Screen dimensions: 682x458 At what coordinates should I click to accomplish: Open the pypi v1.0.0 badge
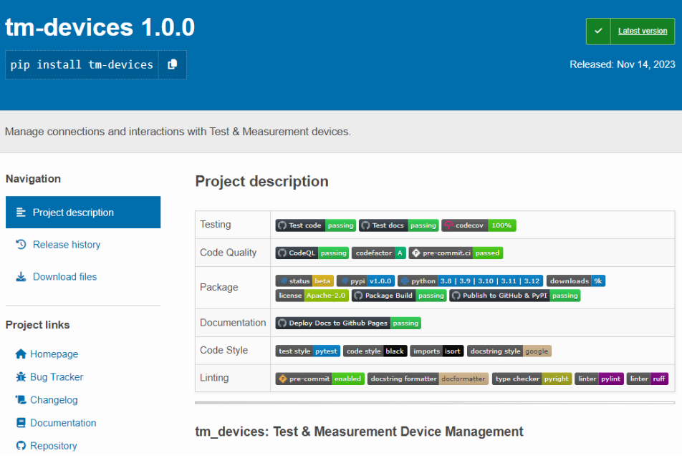(x=366, y=281)
